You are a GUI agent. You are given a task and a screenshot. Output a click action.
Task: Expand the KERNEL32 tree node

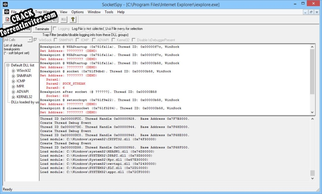(13, 97)
